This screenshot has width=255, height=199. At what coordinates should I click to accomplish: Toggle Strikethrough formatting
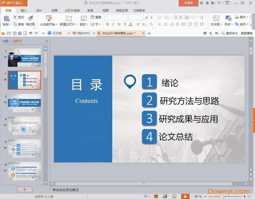tap(125, 24)
